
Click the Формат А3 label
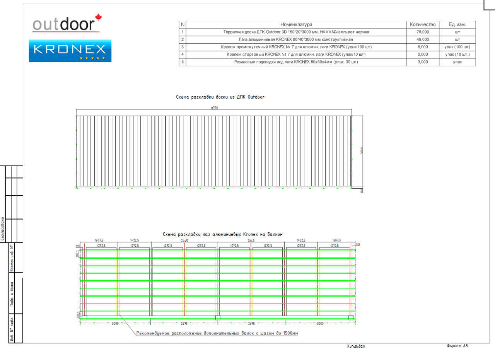(457, 346)
